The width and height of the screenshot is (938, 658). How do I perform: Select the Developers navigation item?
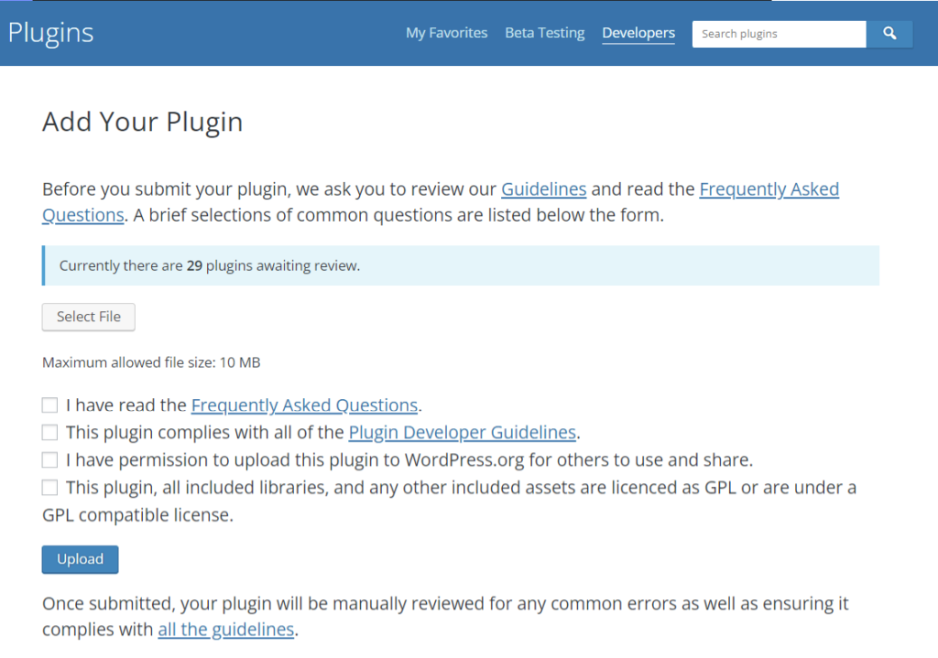click(x=638, y=33)
